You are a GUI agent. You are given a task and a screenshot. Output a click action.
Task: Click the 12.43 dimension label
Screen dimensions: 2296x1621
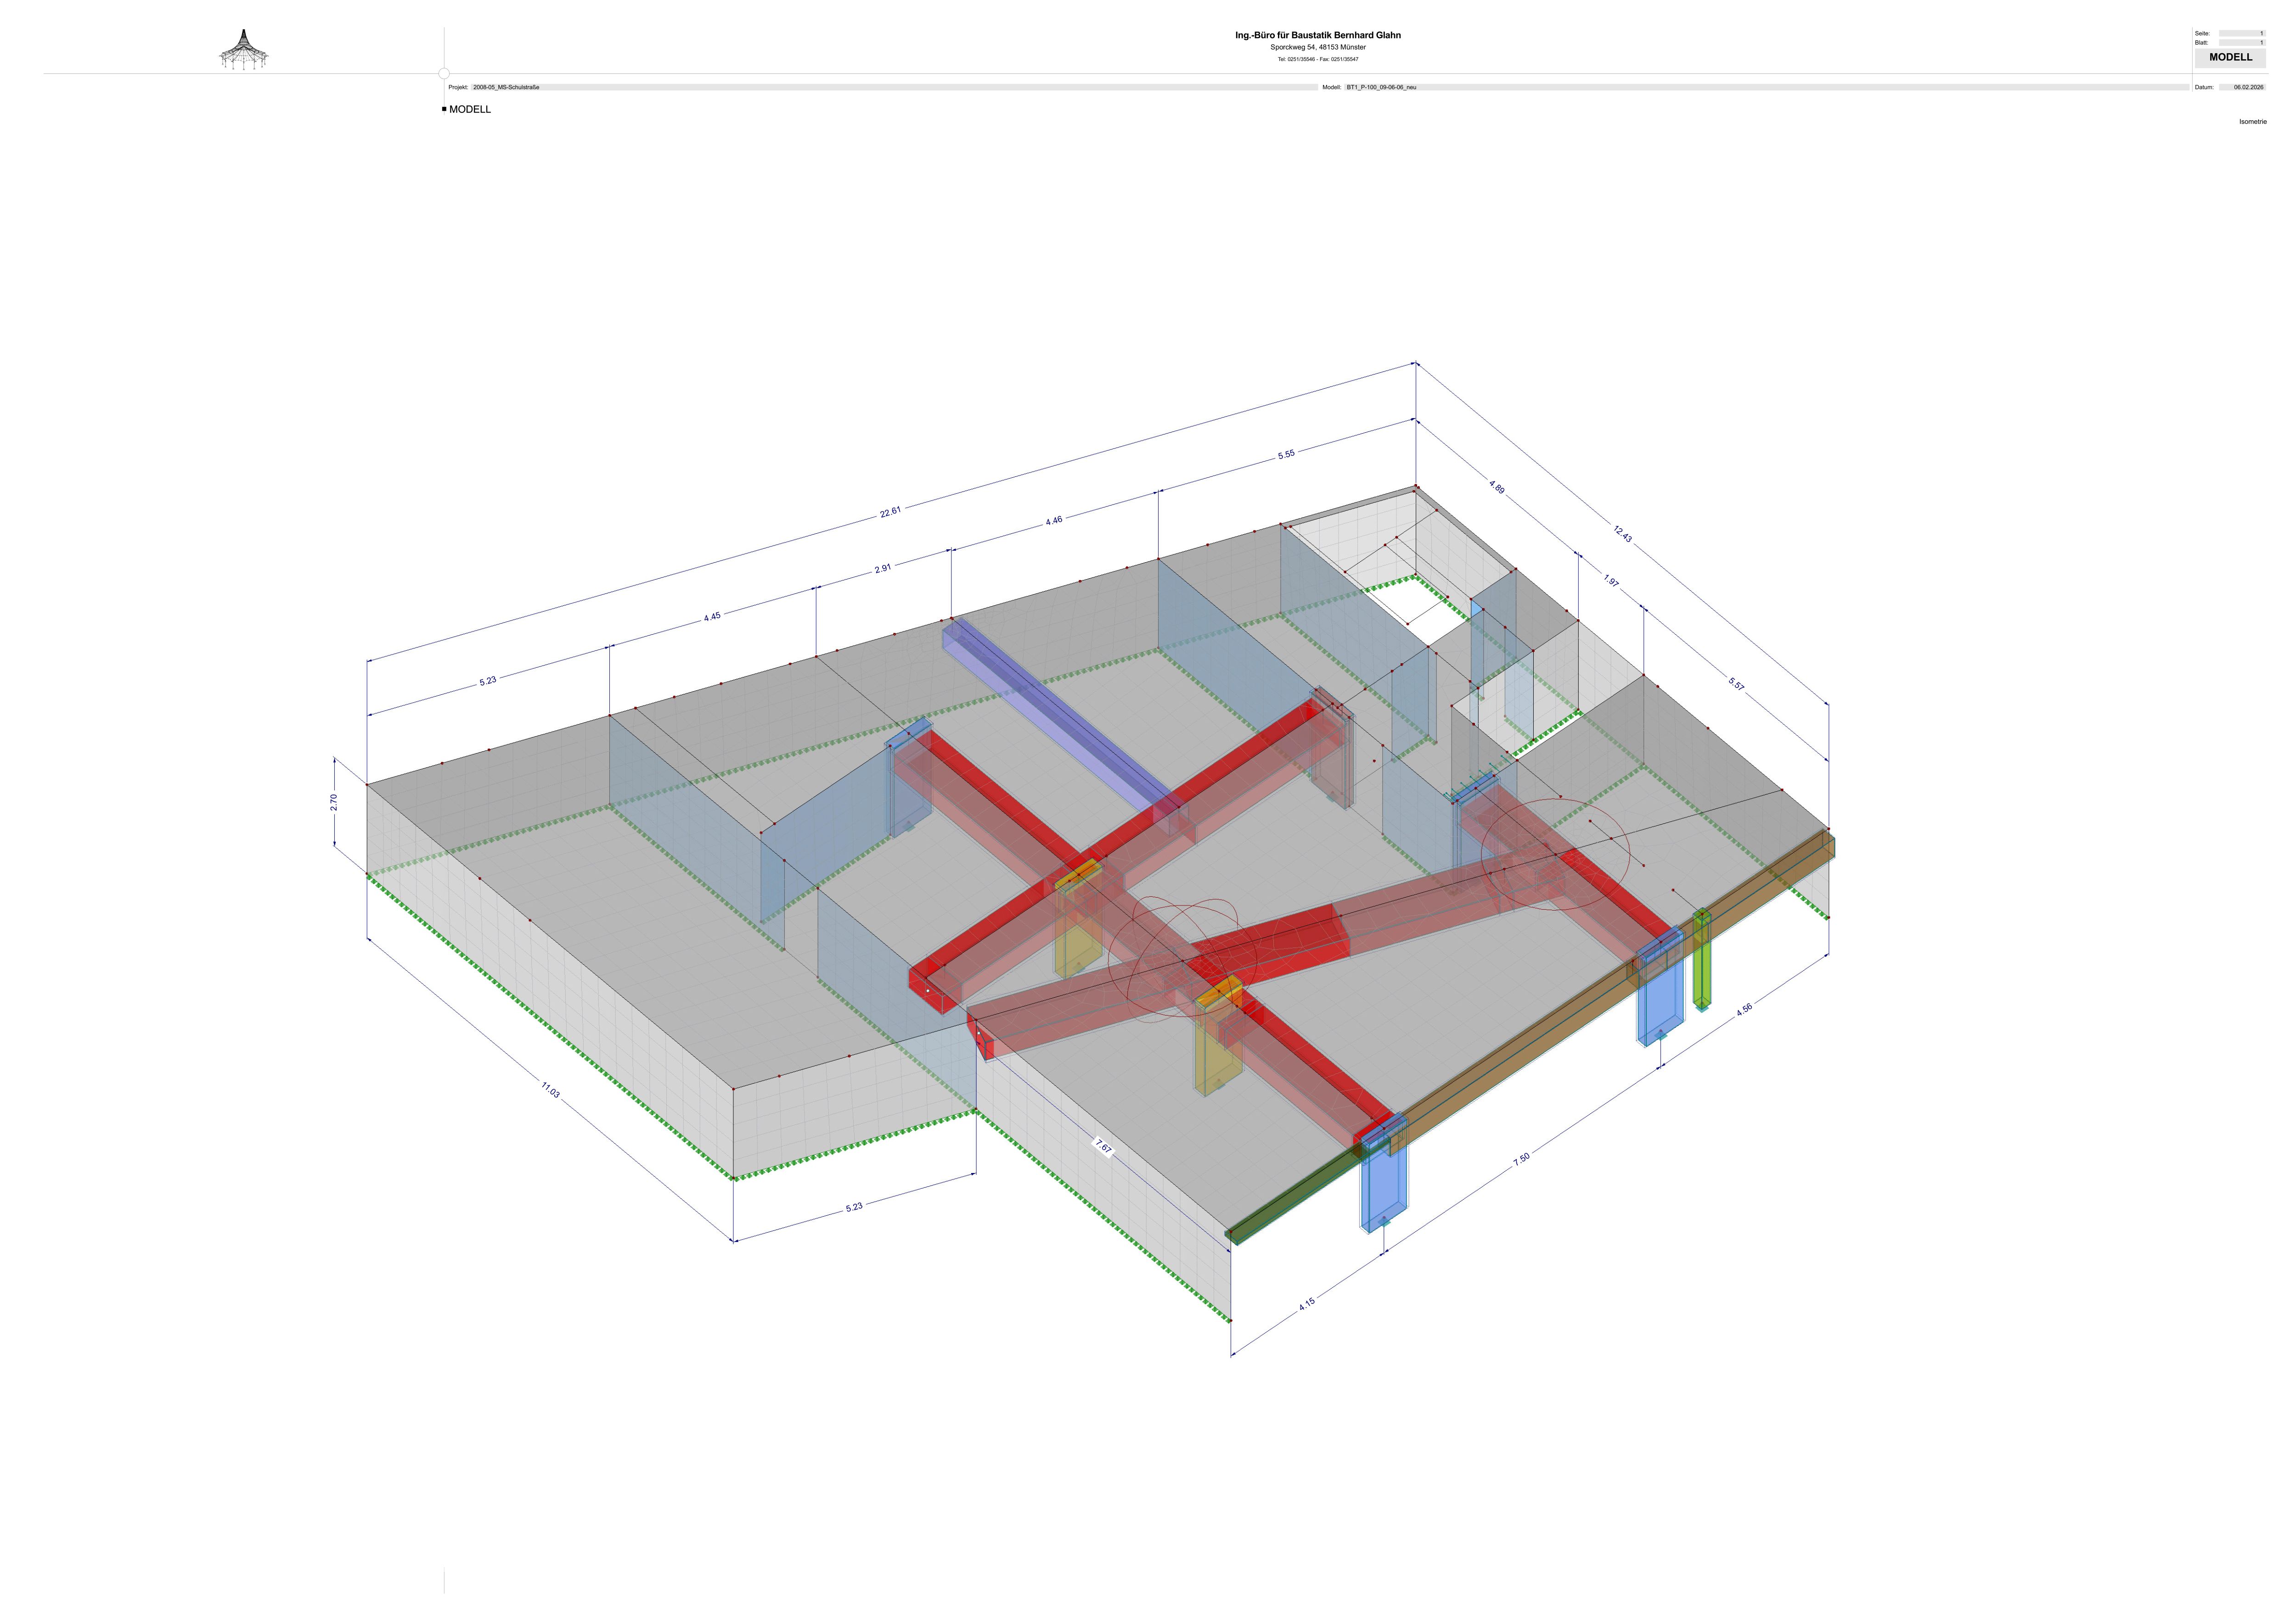point(1622,535)
